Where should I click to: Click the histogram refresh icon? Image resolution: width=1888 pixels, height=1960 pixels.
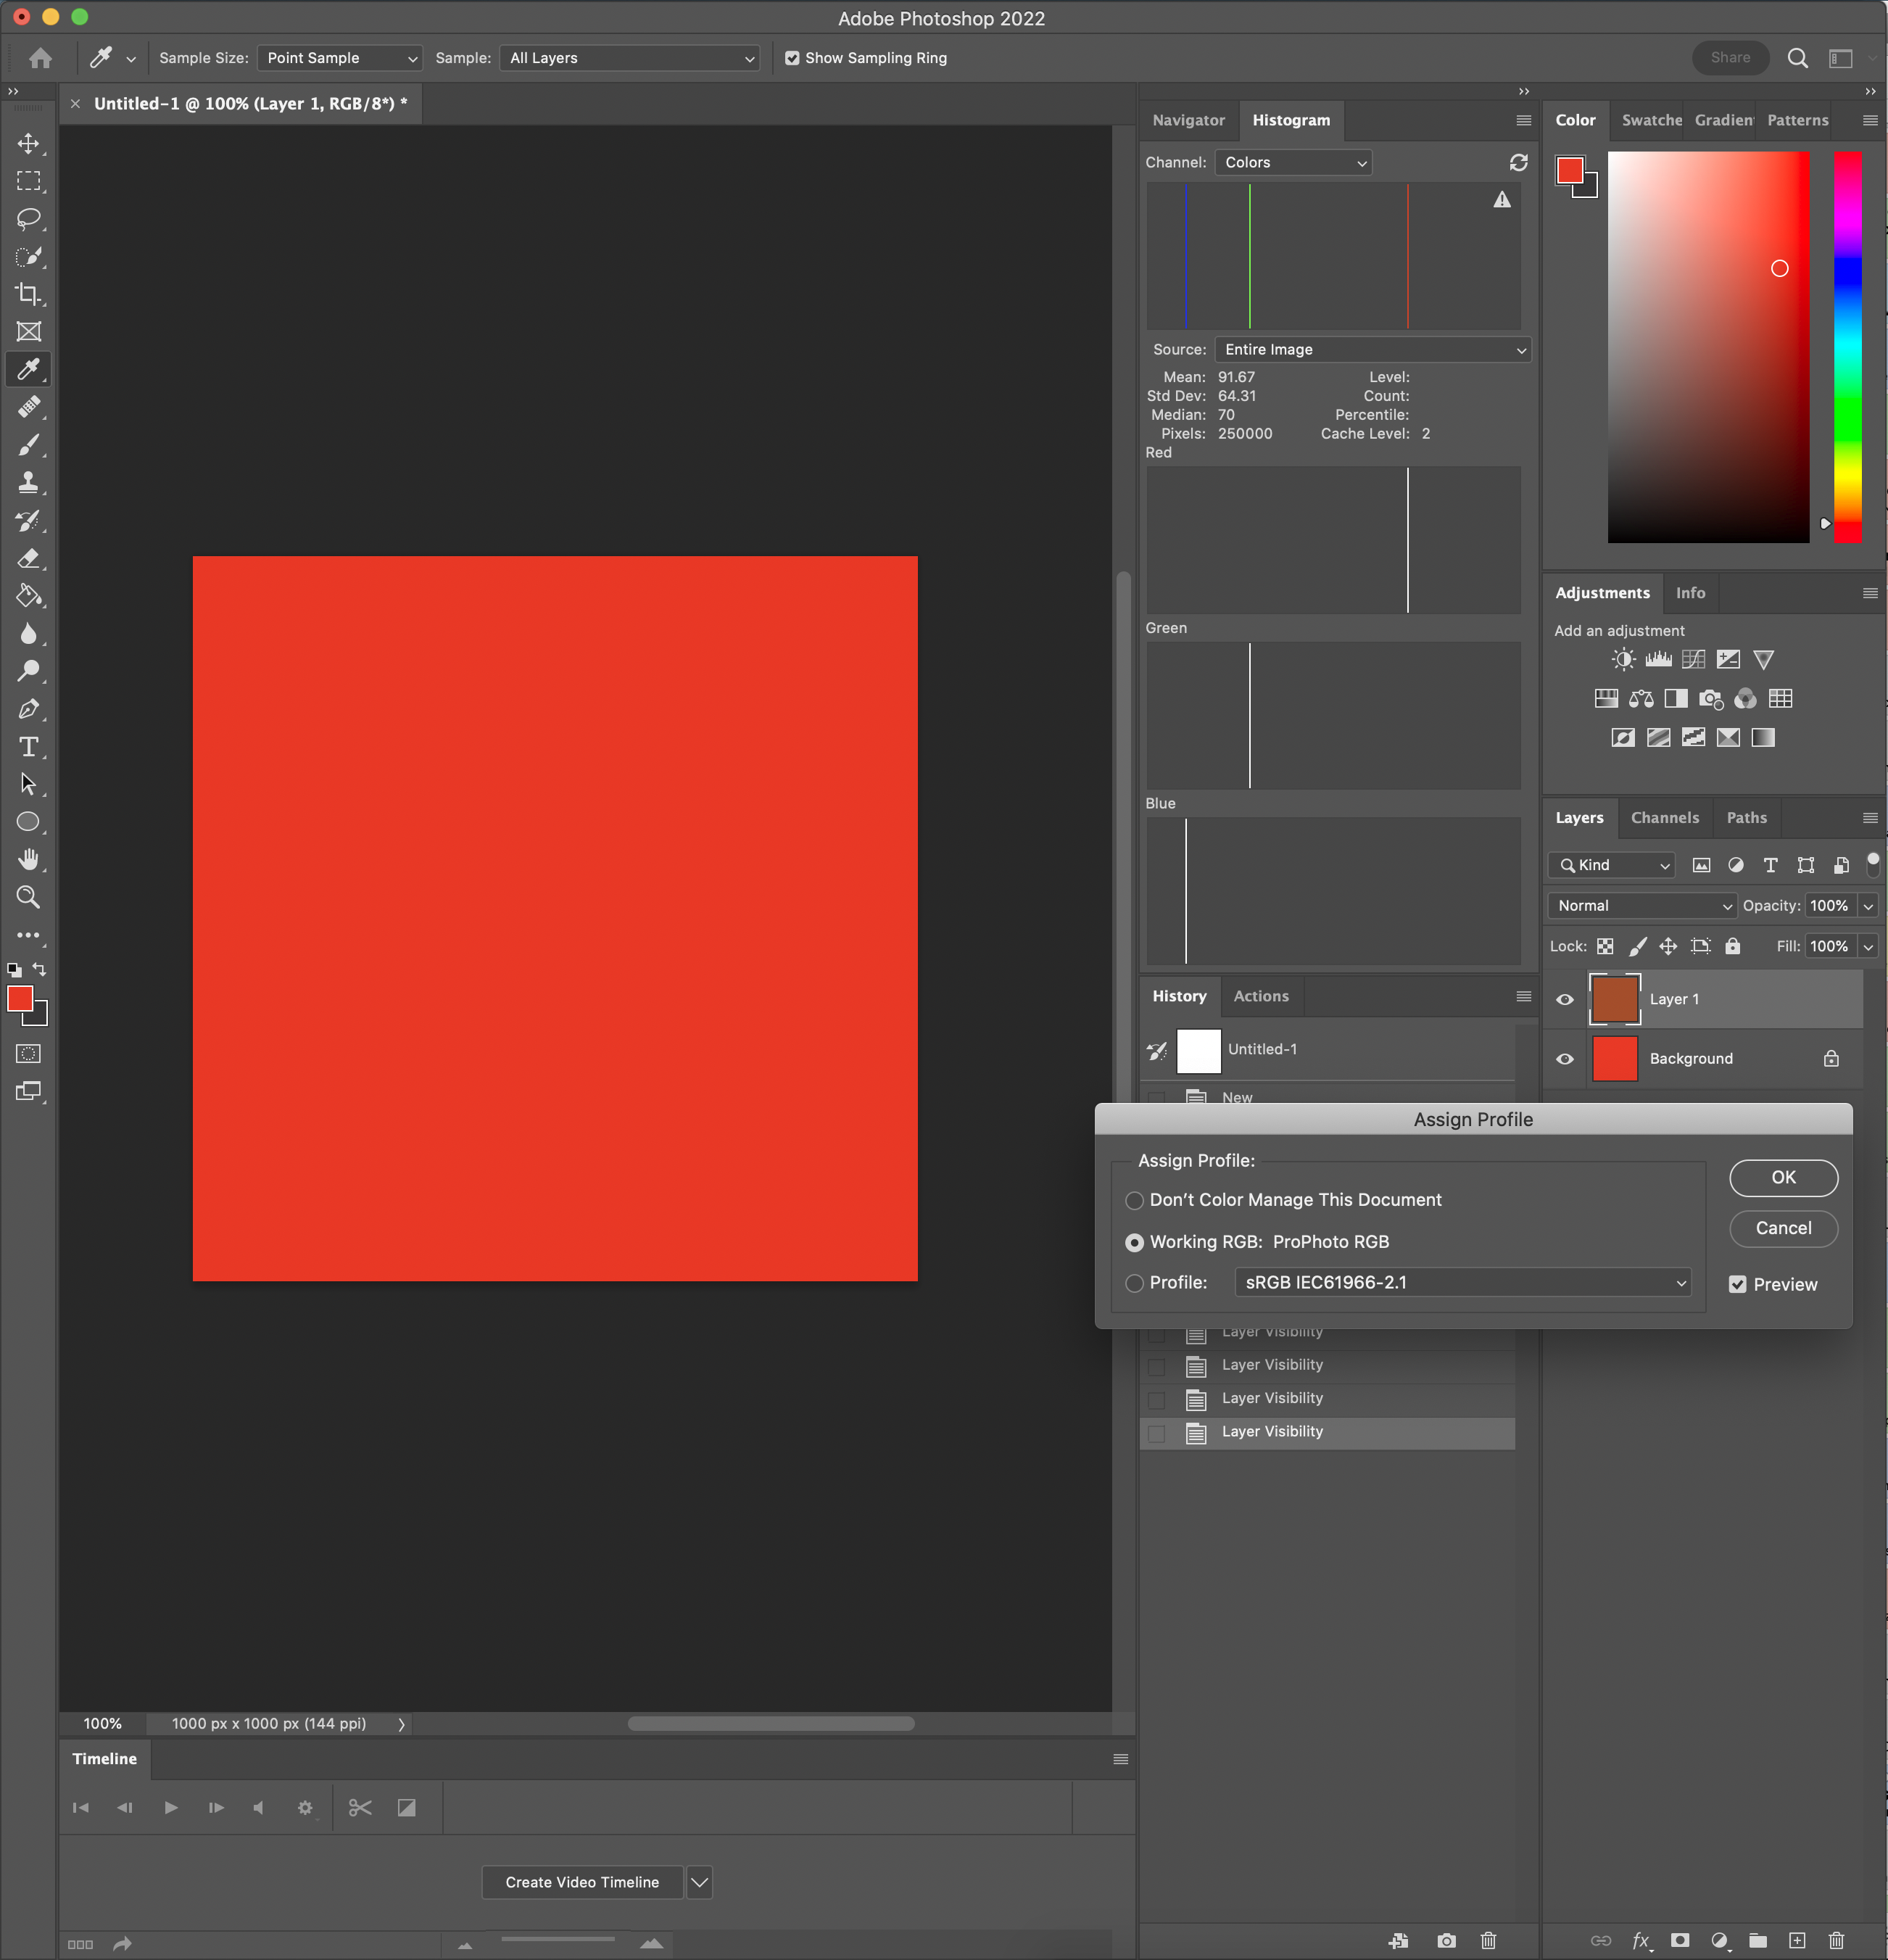pyautogui.click(x=1518, y=162)
